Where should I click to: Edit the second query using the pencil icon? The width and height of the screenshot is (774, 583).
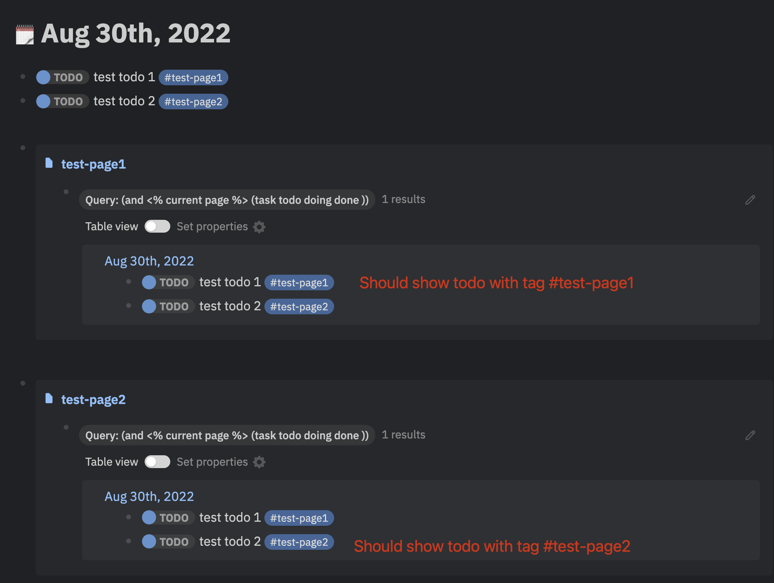(750, 435)
